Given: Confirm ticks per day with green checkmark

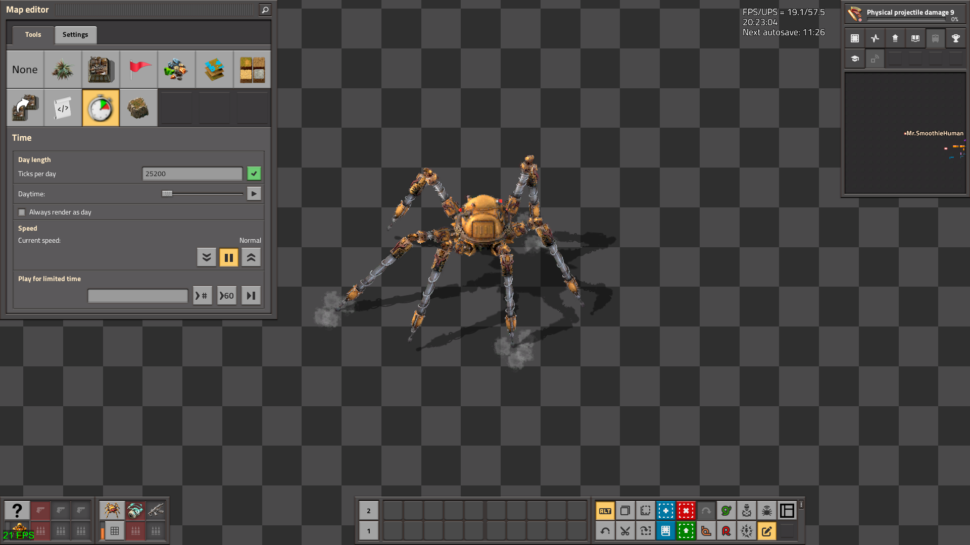Looking at the screenshot, I should pos(254,174).
